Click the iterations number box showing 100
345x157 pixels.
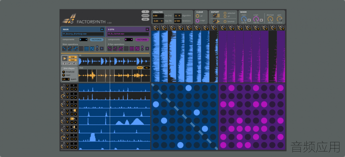(178, 21)
